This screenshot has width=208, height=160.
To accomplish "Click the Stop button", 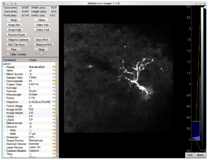I will coord(41,50).
